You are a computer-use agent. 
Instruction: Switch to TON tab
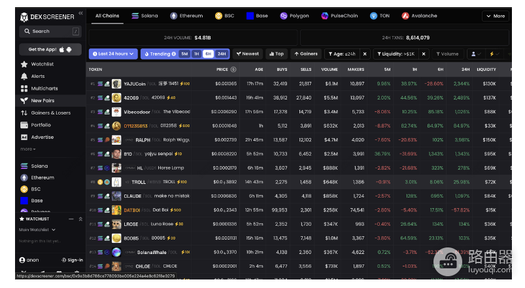380,16
